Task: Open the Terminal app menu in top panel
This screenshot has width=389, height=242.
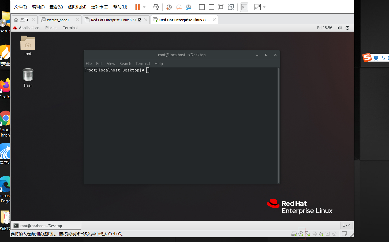Action: pyautogui.click(x=70, y=28)
